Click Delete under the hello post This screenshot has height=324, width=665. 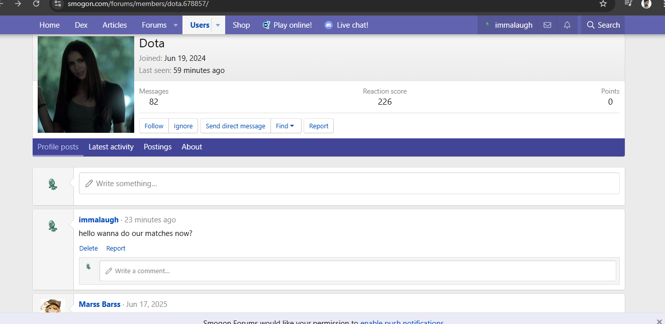pyautogui.click(x=88, y=248)
